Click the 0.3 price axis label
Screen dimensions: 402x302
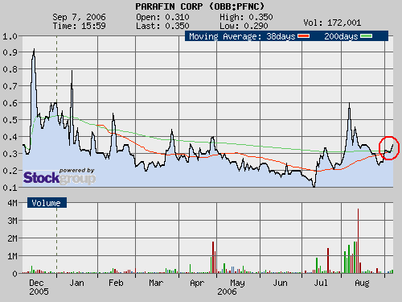10,154
